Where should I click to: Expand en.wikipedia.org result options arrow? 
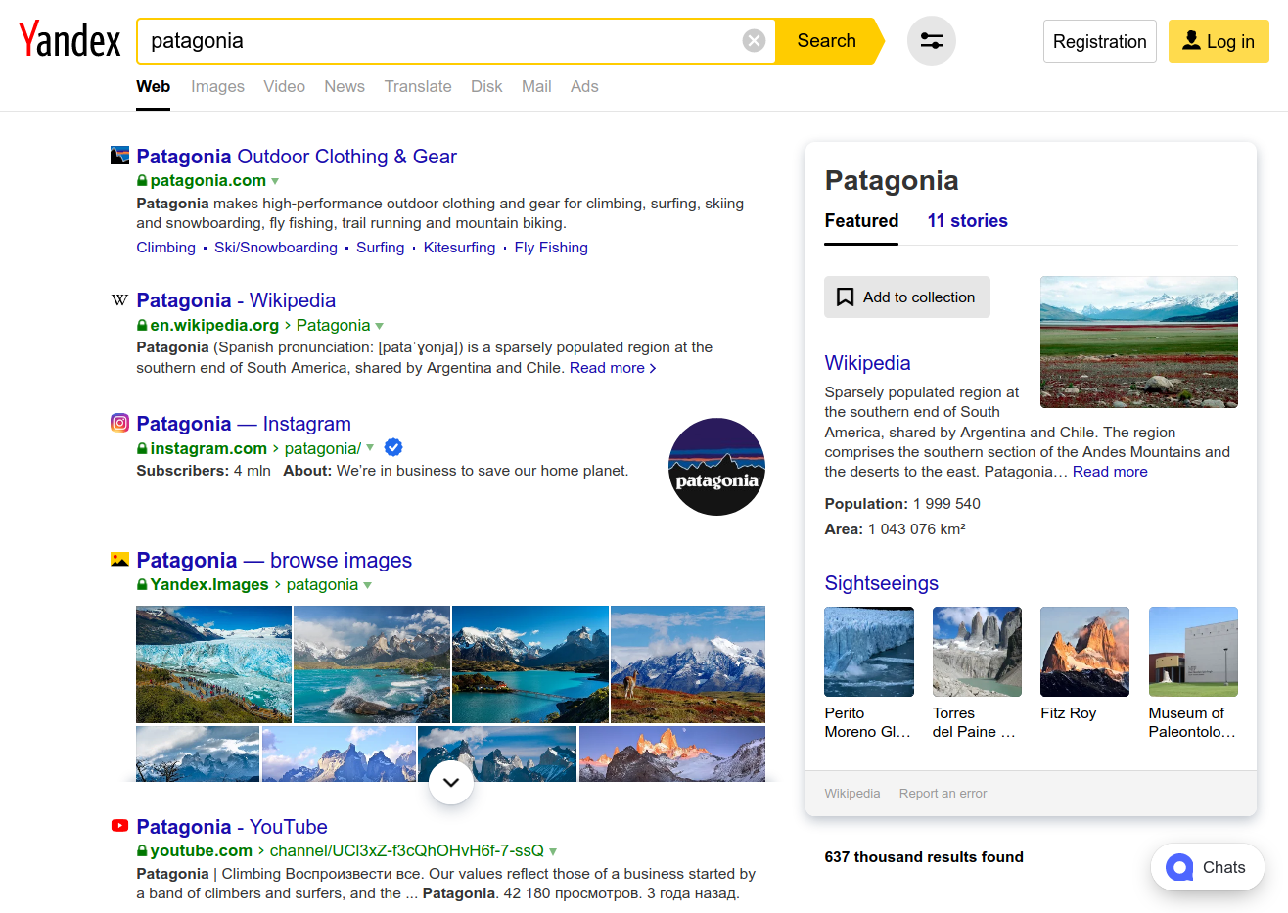coord(379,326)
